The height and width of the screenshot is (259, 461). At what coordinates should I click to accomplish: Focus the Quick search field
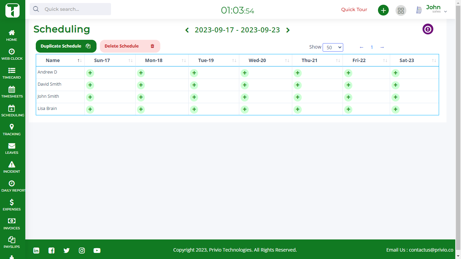click(x=70, y=9)
